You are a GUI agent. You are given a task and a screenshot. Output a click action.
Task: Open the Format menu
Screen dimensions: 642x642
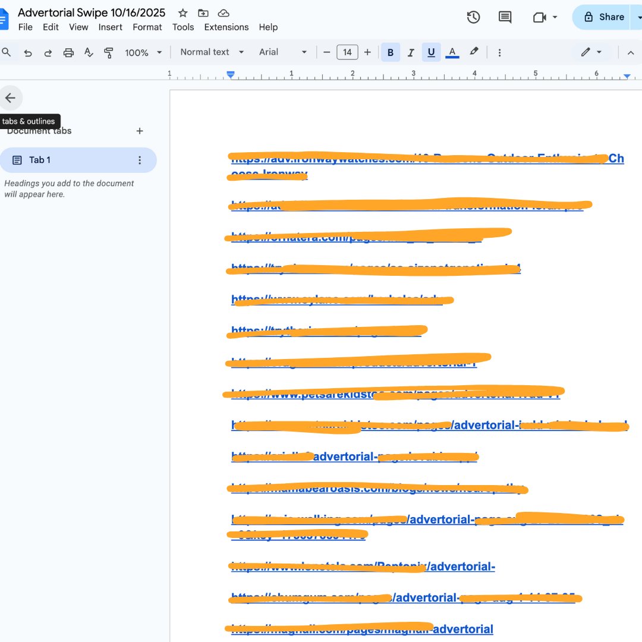pos(147,27)
